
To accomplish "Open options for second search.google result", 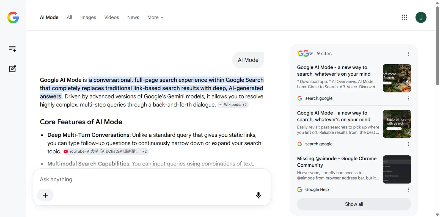I will 408,144.
